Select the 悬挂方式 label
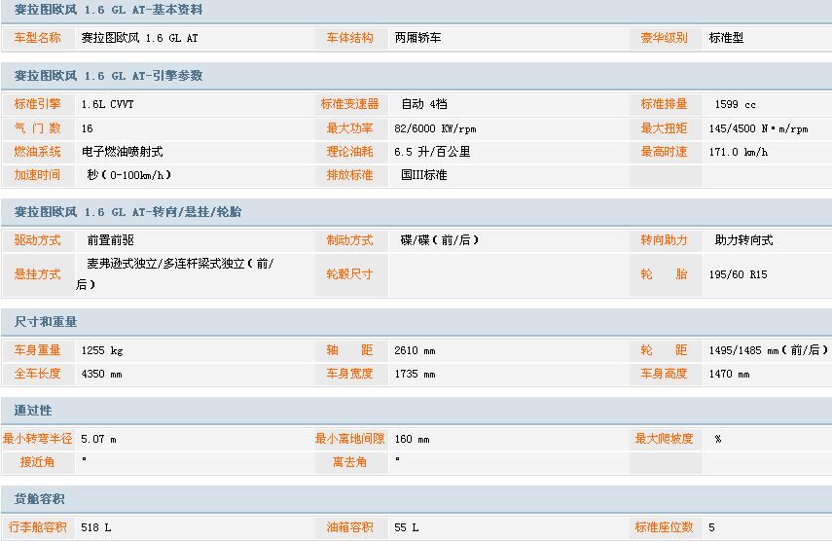 tap(37, 274)
